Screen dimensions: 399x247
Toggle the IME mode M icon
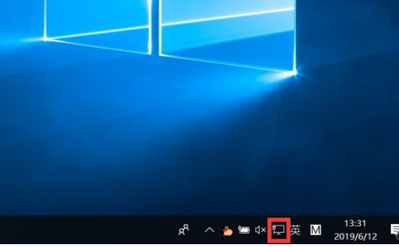315,230
